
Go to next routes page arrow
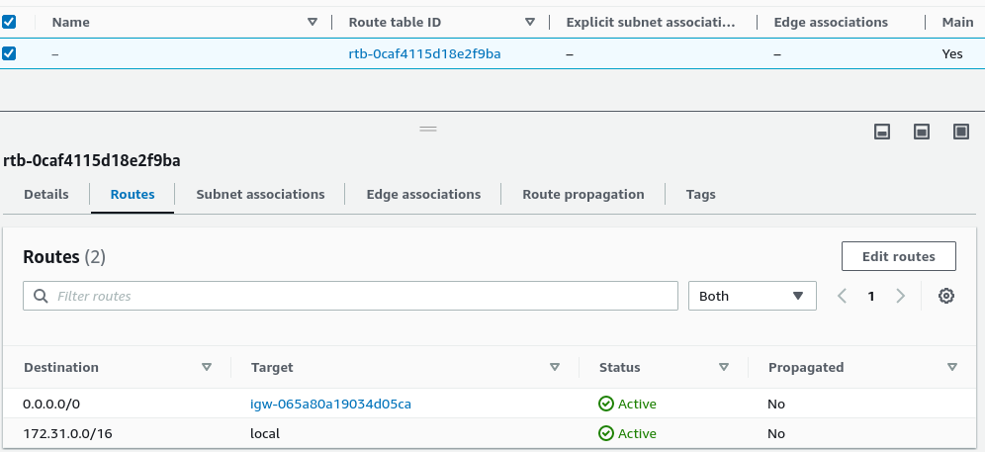click(900, 296)
